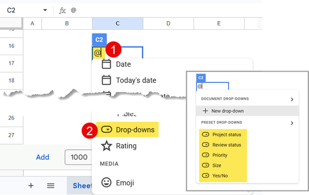Open the all sheets list icon

(50, 186)
